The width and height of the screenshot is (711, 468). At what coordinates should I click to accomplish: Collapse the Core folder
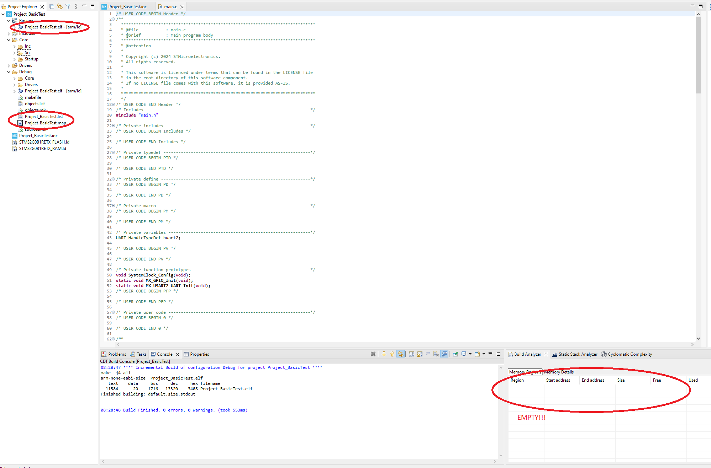9,40
